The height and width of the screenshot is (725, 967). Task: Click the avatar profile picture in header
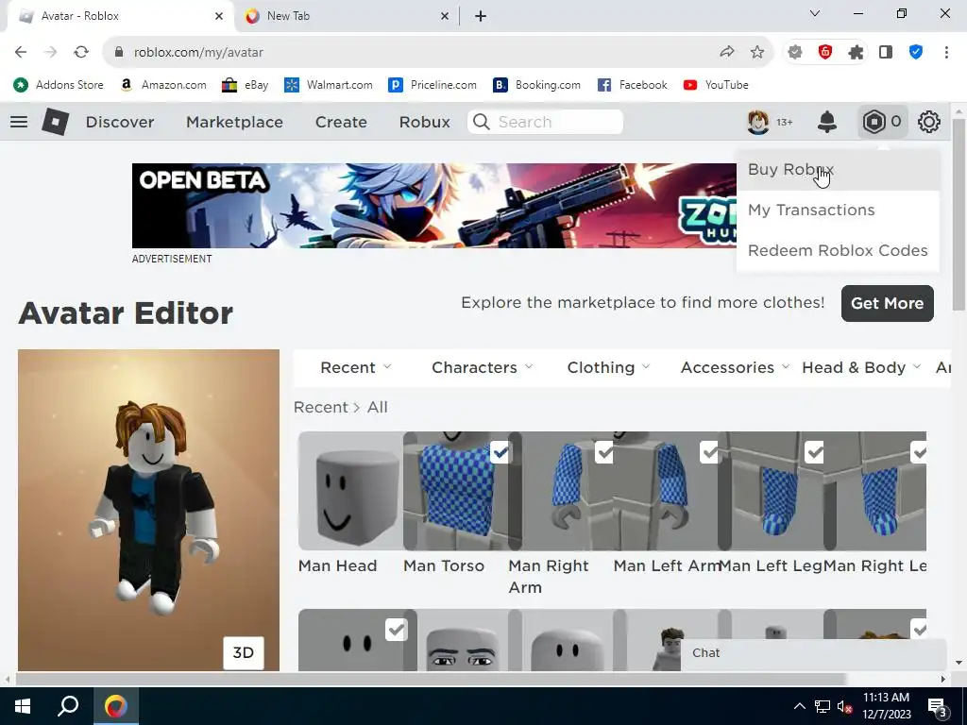pos(758,122)
